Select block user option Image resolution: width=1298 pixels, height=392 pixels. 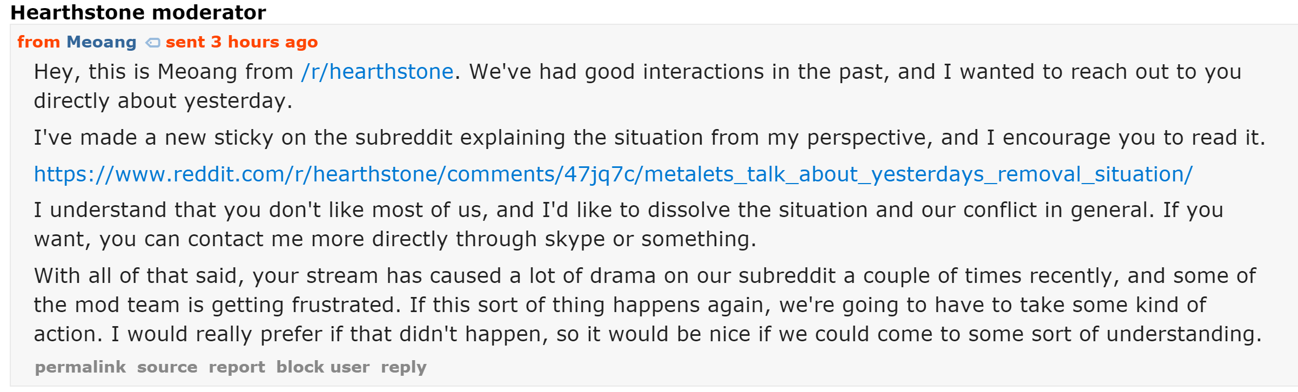pyautogui.click(x=323, y=367)
